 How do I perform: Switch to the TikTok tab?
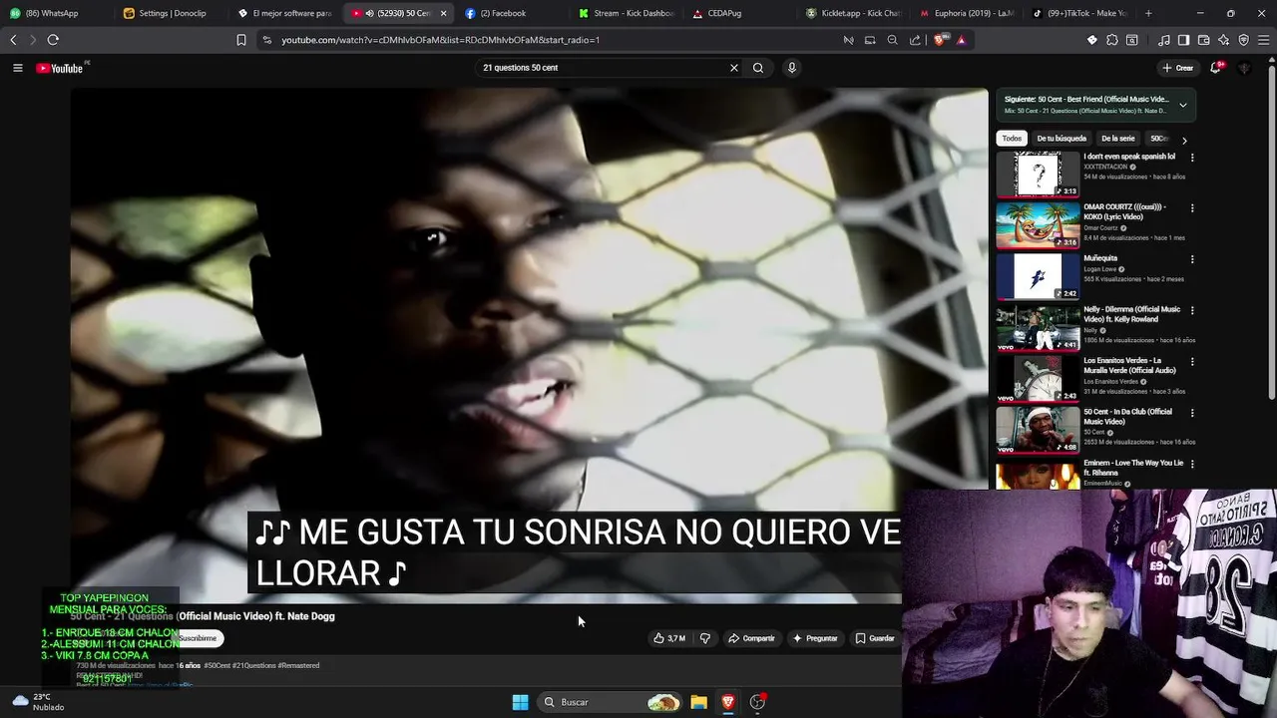(1080, 13)
